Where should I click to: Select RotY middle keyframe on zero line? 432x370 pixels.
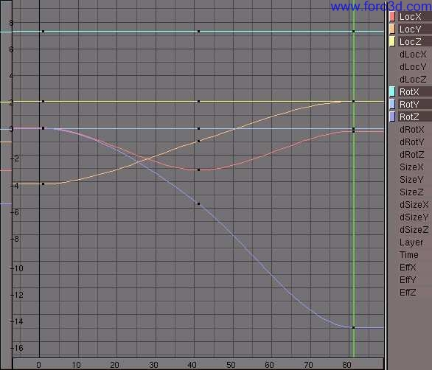tap(198, 128)
